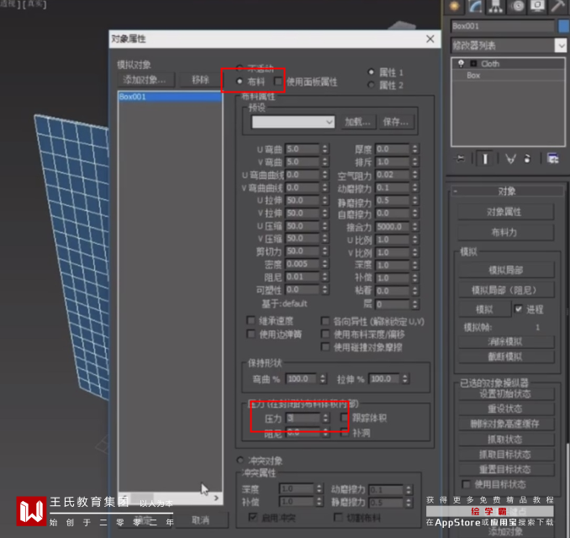The width and height of the screenshot is (570, 538).
Task: Click the 模拟局部 button
Action: coord(505,270)
